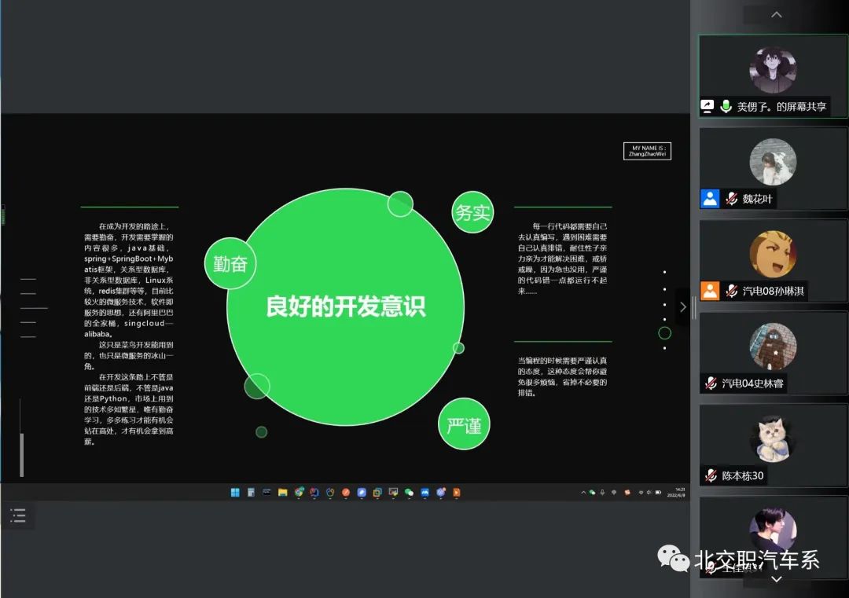849x598 pixels.
Task: Click the muted microphone icon for 陈本栋30
Action: 711,475
